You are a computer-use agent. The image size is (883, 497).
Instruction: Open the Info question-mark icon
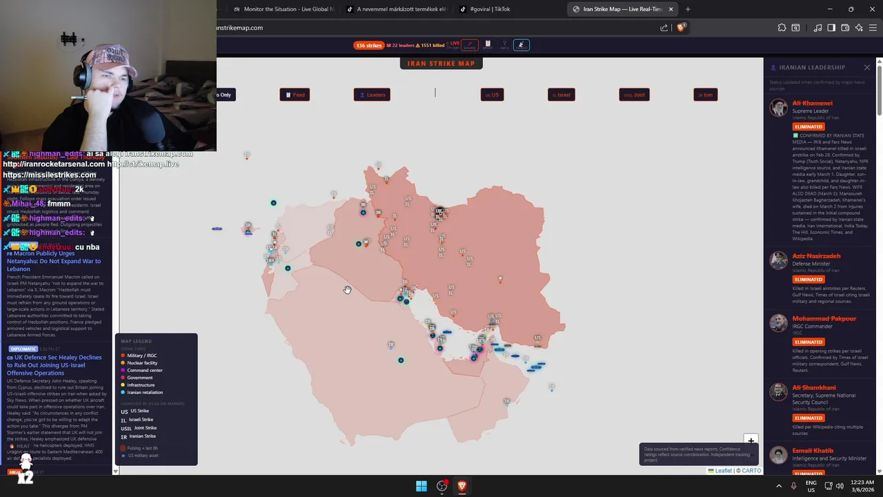[504, 45]
